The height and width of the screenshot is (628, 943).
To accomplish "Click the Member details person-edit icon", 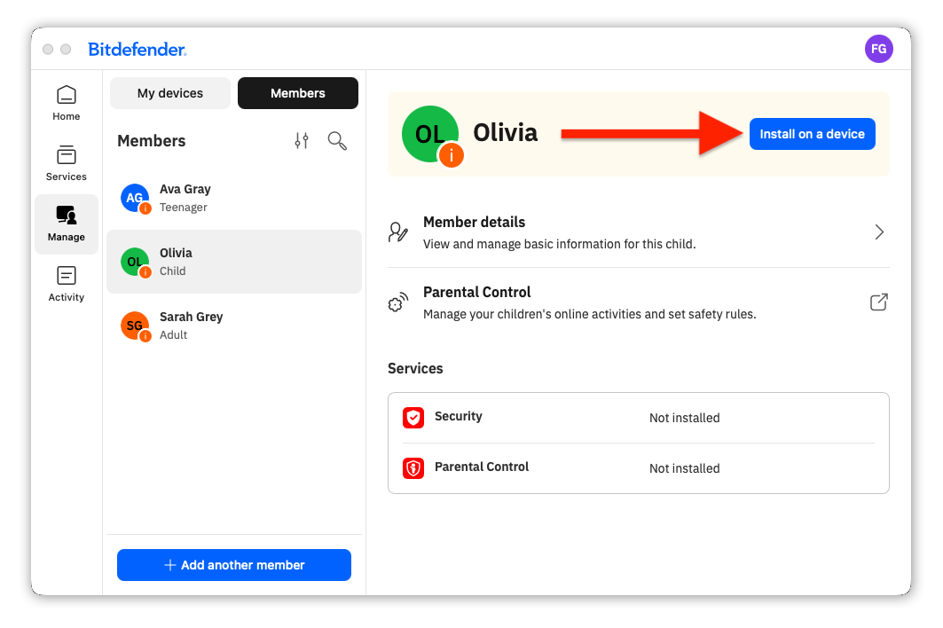I will 398,232.
